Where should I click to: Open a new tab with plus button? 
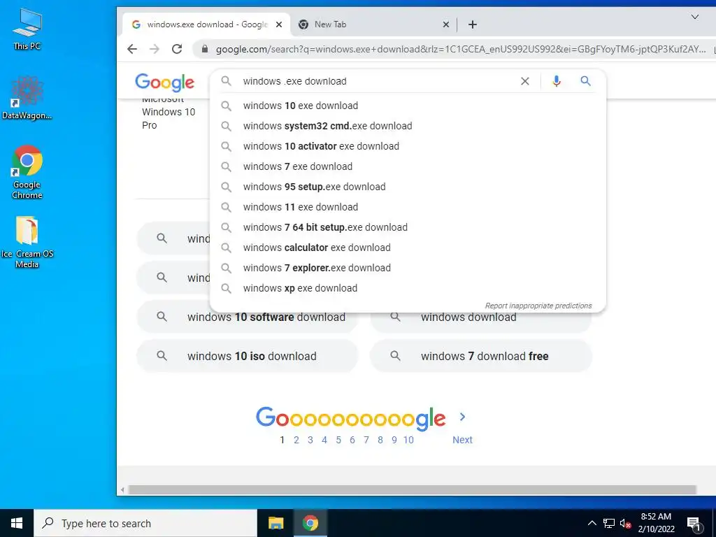(473, 24)
